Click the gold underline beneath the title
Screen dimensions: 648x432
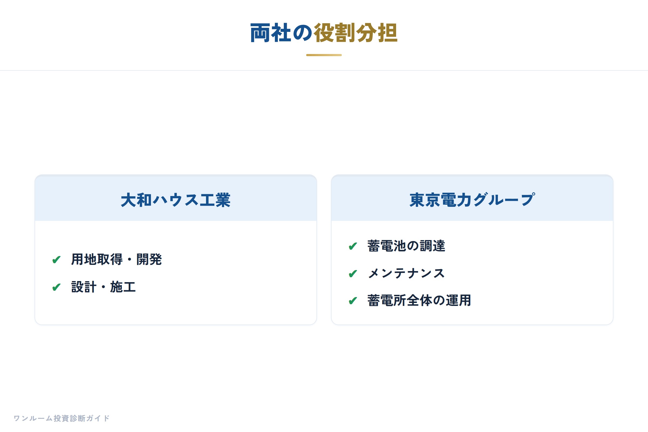tap(324, 55)
